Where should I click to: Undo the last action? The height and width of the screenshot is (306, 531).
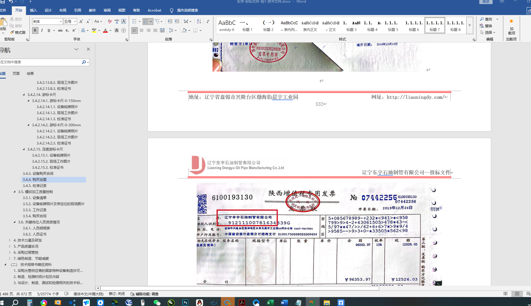pos(11,2)
